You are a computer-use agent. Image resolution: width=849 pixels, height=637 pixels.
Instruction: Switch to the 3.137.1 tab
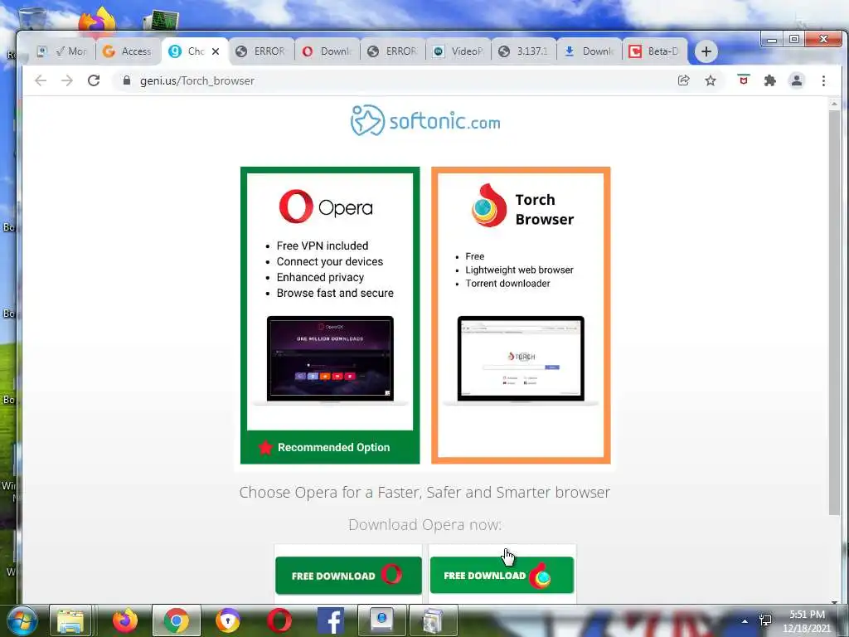525,51
